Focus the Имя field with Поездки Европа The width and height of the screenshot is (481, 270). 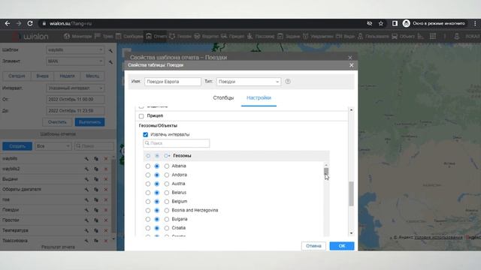(173, 82)
